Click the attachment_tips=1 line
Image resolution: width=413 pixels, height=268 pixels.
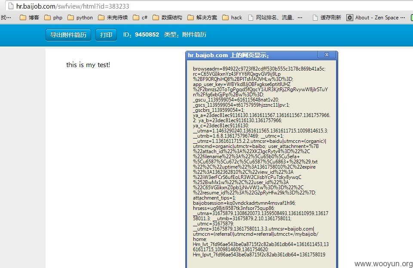pos(214,198)
